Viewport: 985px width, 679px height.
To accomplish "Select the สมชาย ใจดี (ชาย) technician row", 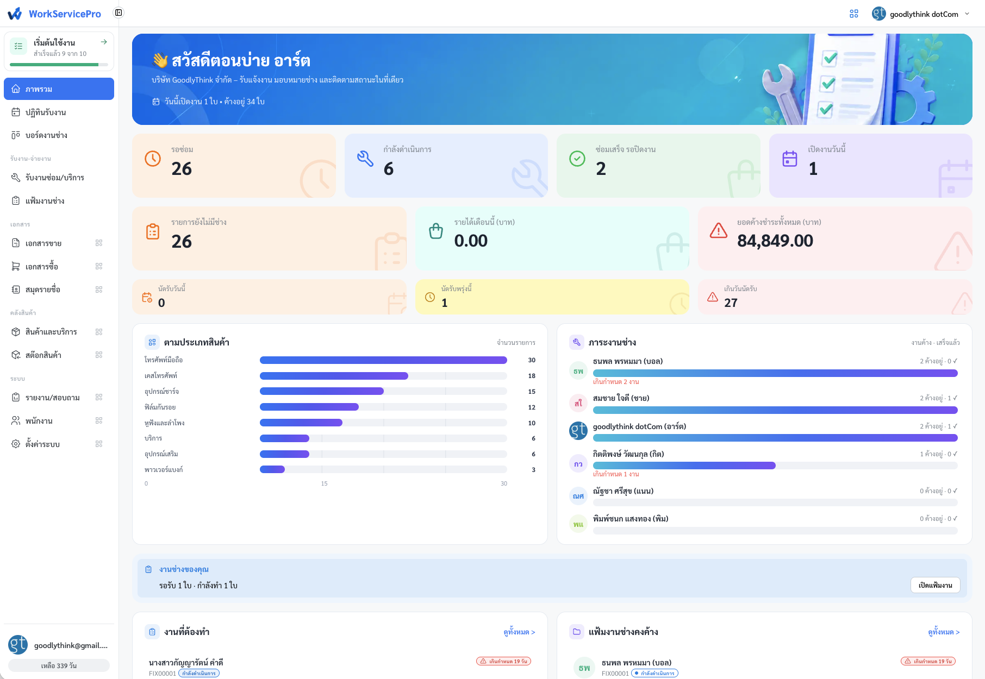I will point(764,403).
